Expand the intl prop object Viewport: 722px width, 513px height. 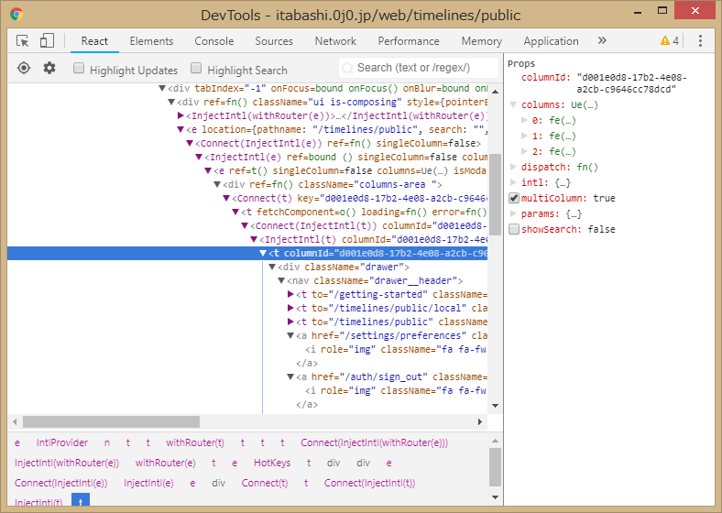514,183
